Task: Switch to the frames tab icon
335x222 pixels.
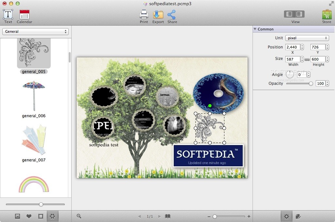Action: [41, 216]
